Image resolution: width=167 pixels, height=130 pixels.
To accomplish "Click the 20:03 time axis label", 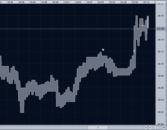I will (112, 2).
